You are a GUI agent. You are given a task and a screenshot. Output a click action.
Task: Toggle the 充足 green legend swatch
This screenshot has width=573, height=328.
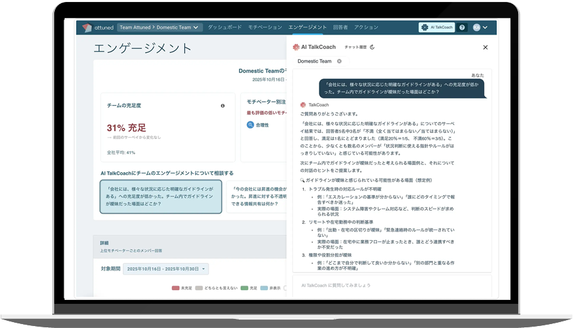(244, 288)
